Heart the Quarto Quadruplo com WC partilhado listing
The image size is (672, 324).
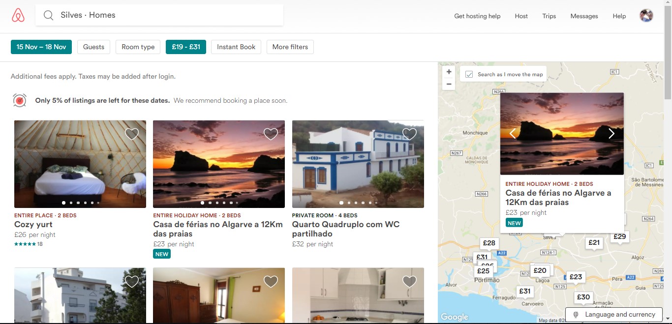(409, 134)
